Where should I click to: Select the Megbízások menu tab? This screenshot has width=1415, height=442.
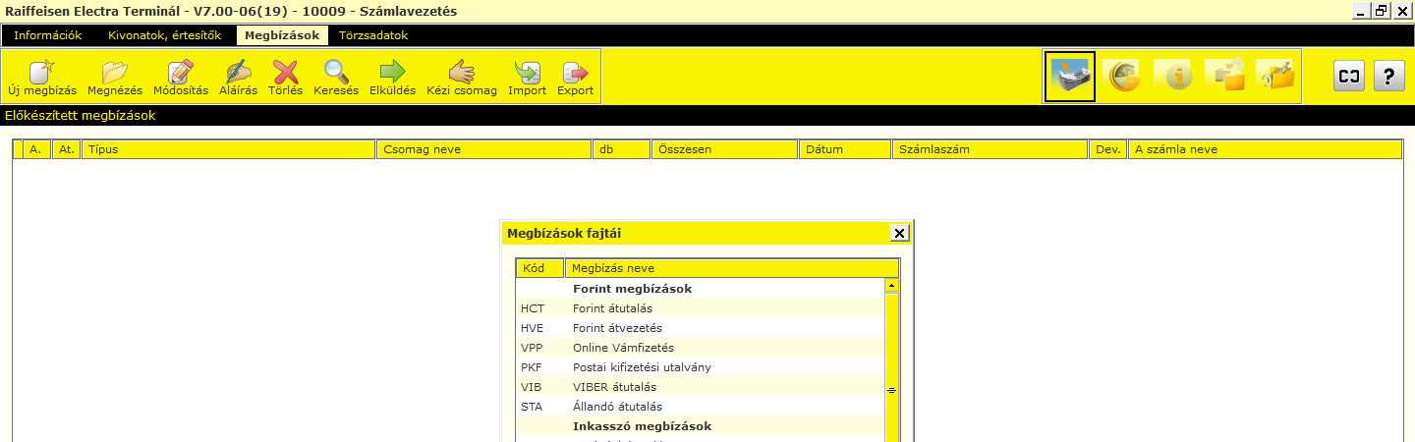283,35
